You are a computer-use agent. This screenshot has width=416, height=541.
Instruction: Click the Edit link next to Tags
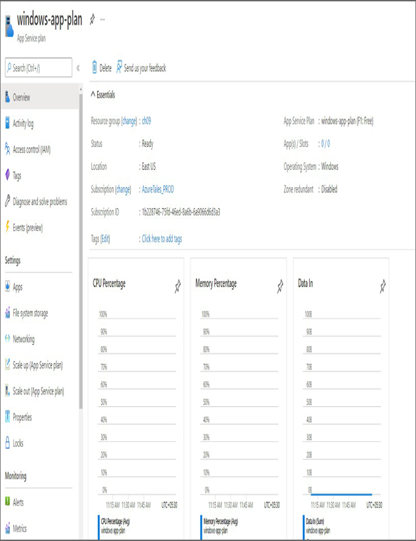105,239
